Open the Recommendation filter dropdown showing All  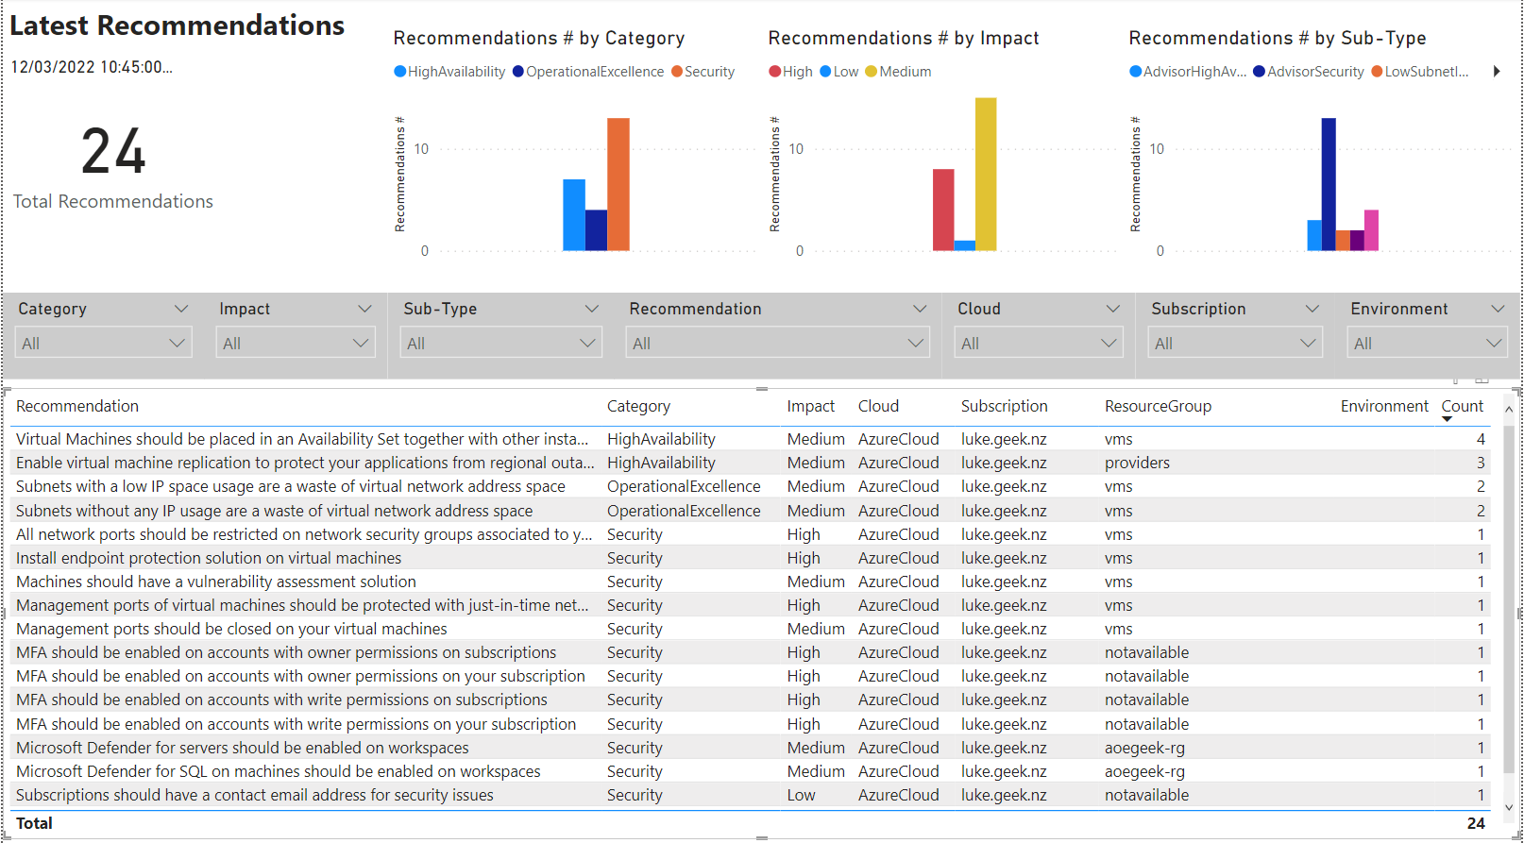coord(778,343)
